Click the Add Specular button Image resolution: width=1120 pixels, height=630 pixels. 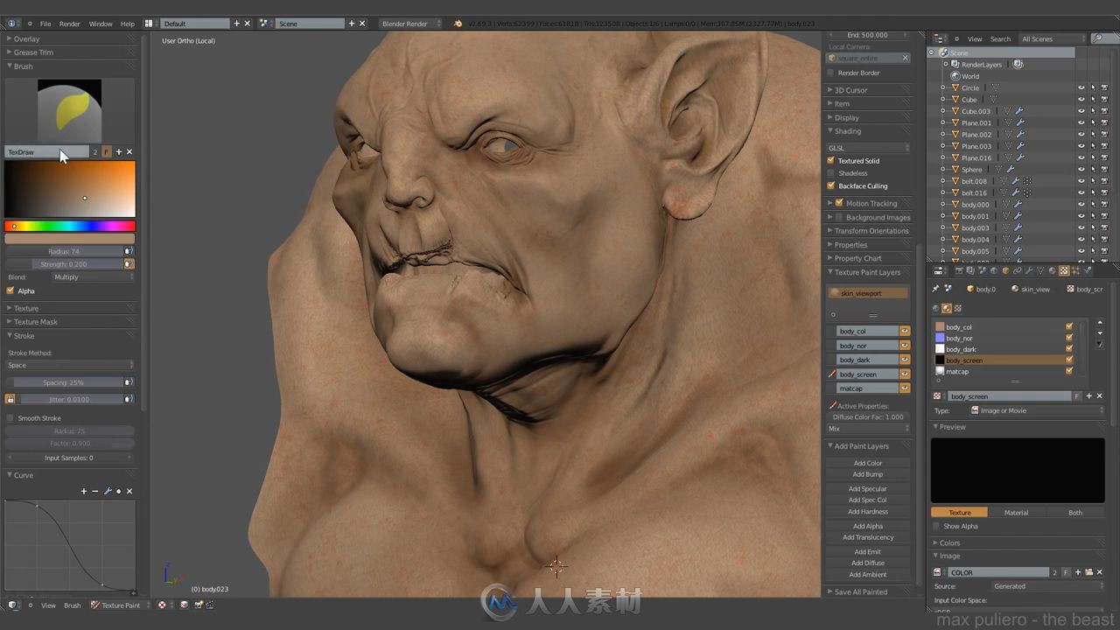click(x=868, y=489)
